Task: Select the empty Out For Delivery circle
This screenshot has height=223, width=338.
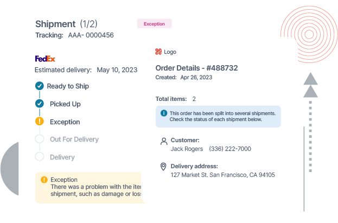Action: [x=40, y=139]
